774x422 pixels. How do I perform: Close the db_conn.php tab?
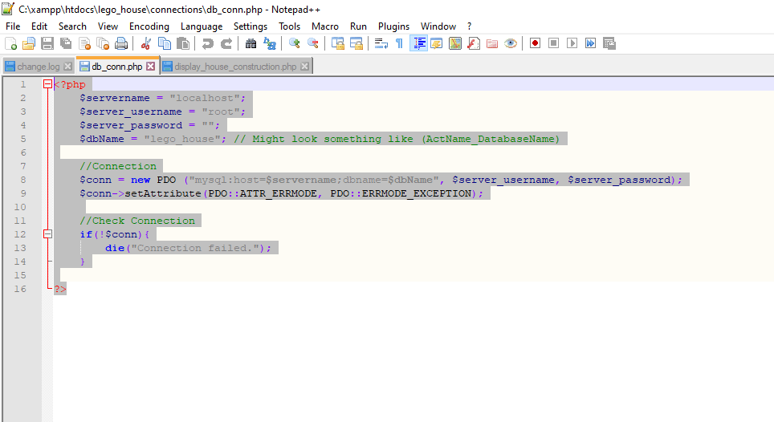[151, 67]
